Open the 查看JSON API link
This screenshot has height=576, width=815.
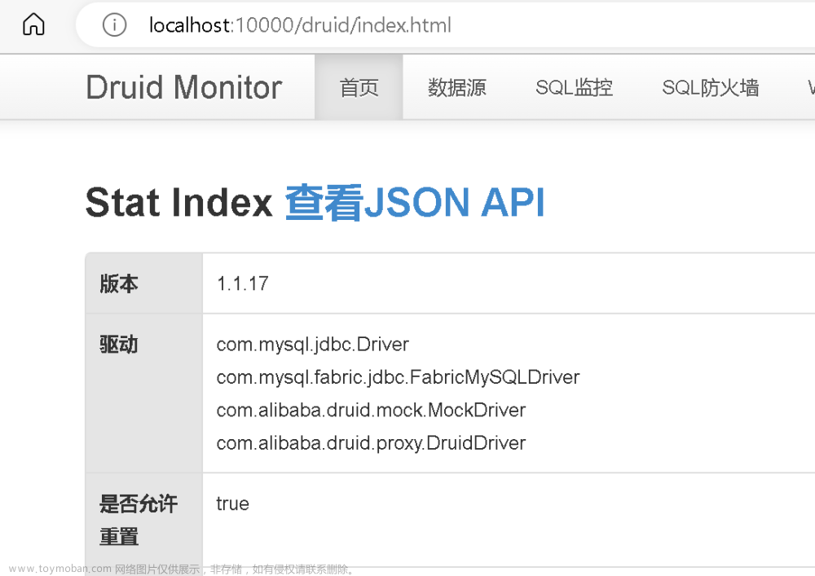pyautogui.click(x=415, y=203)
